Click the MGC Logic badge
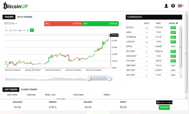Viewport: 189px width, 114px height. [164, 102]
